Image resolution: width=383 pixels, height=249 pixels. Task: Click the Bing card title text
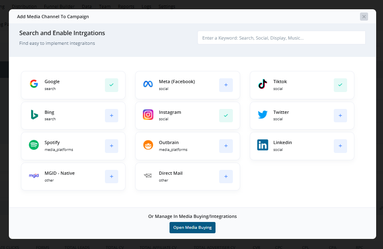click(x=49, y=112)
